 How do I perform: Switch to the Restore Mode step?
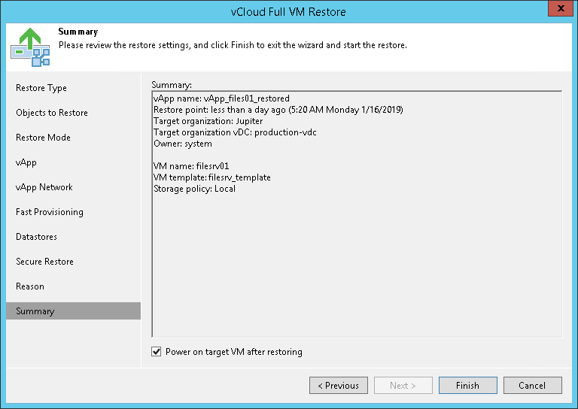point(43,138)
